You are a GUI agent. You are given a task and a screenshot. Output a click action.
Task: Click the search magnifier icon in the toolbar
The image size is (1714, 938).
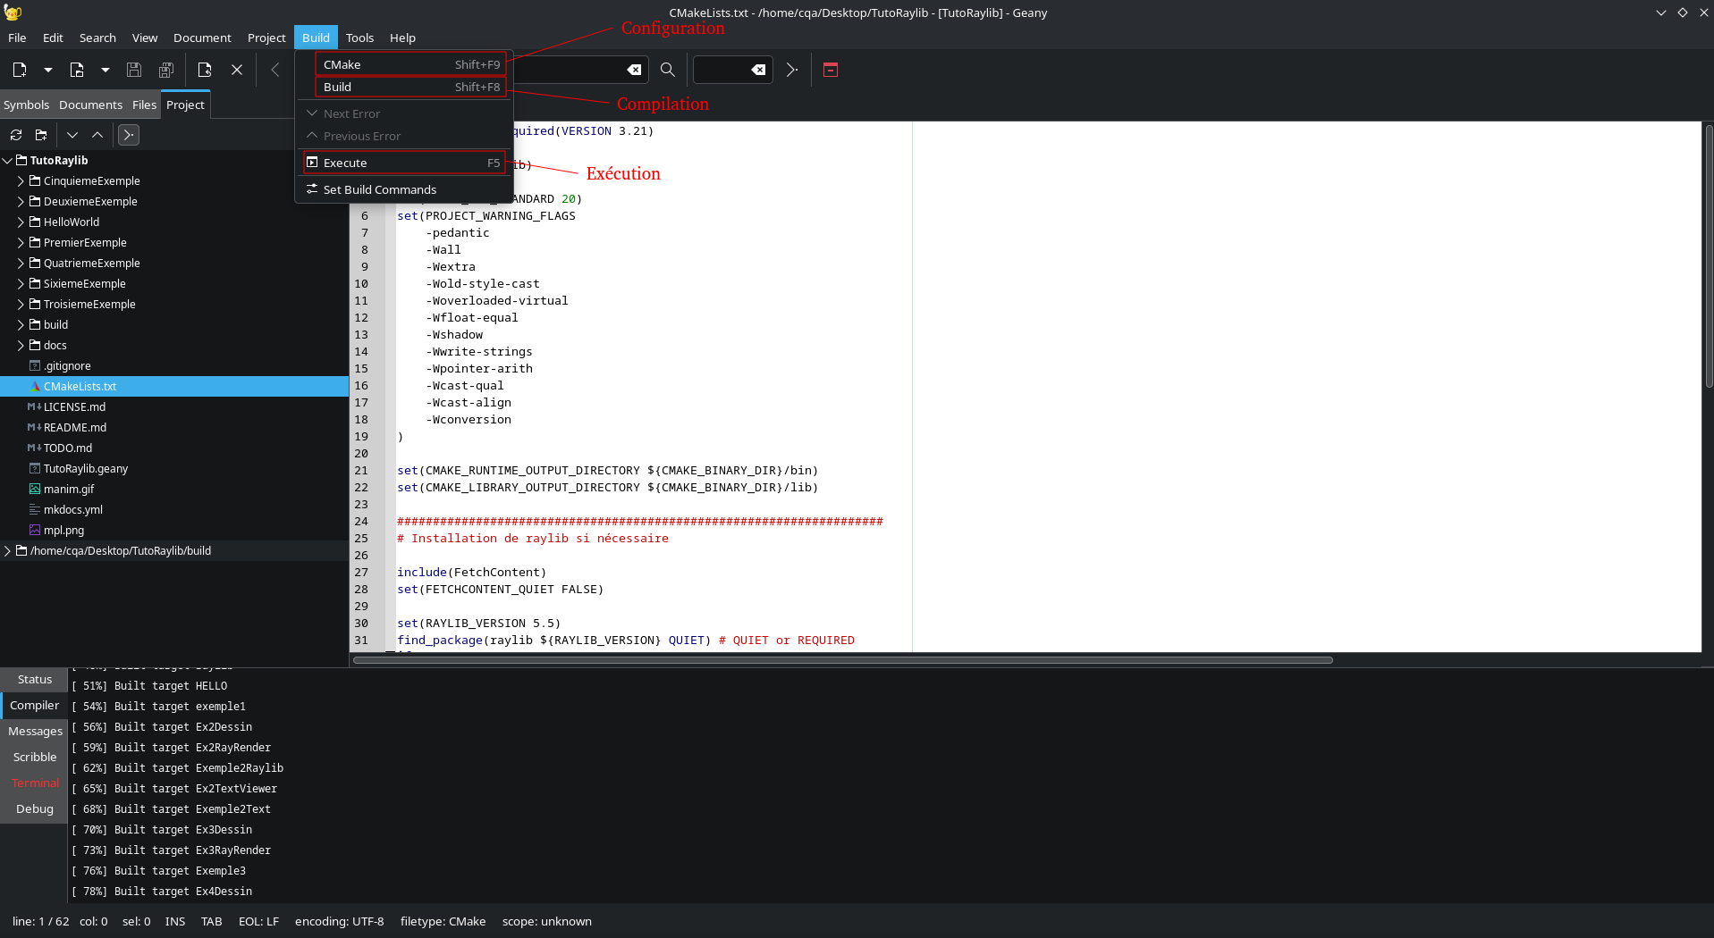coord(666,70)
